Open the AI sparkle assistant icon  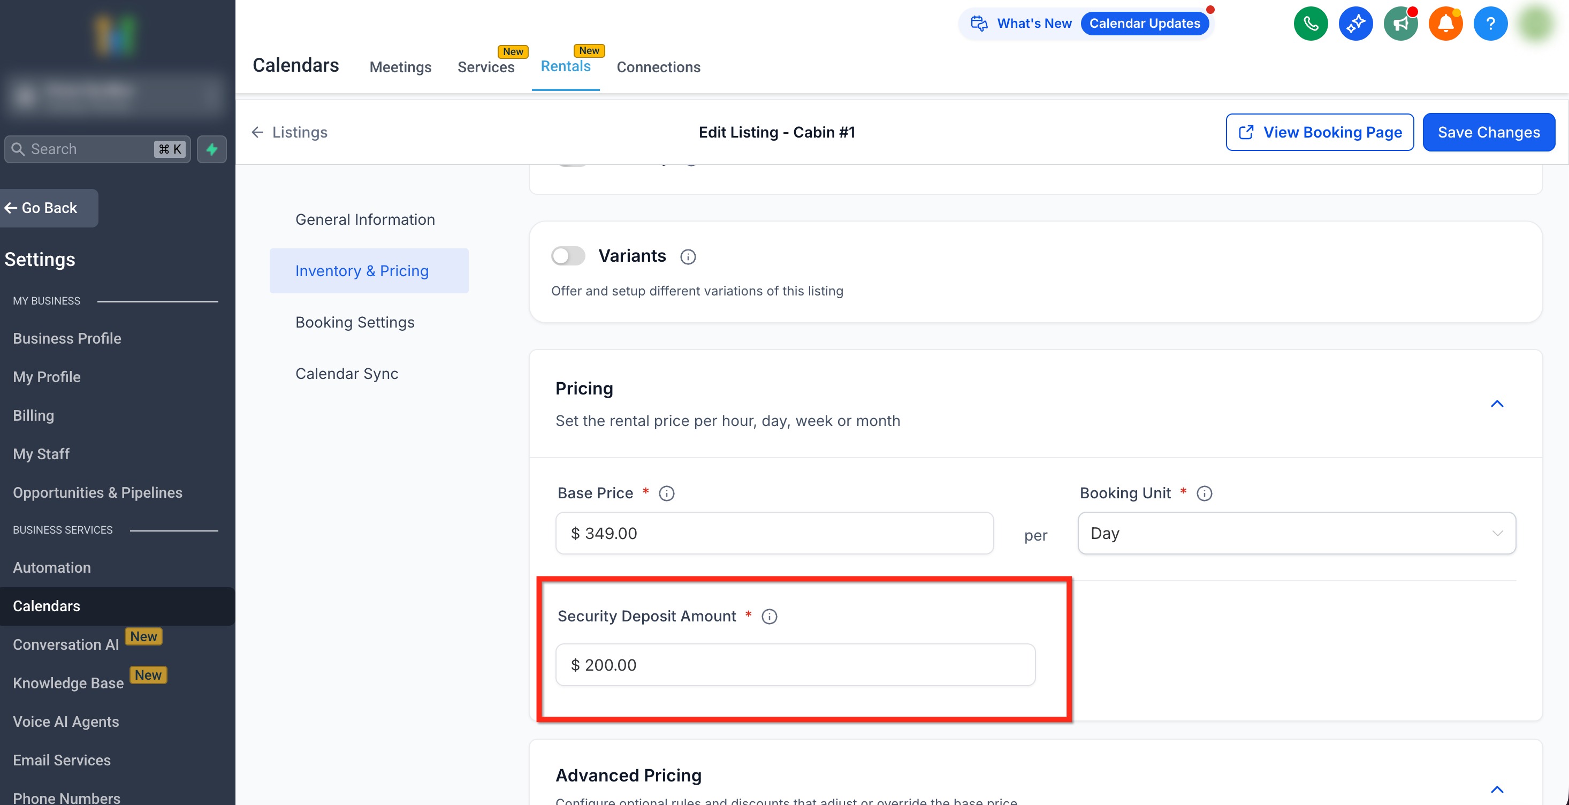(x=1355, y=24)
